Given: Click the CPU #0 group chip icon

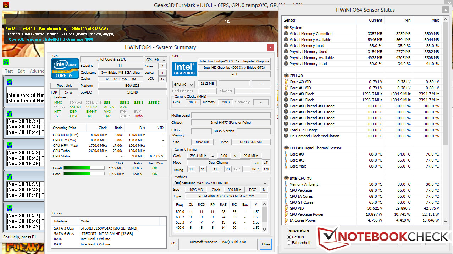Looking at the screenshot, I should point(286,76).
